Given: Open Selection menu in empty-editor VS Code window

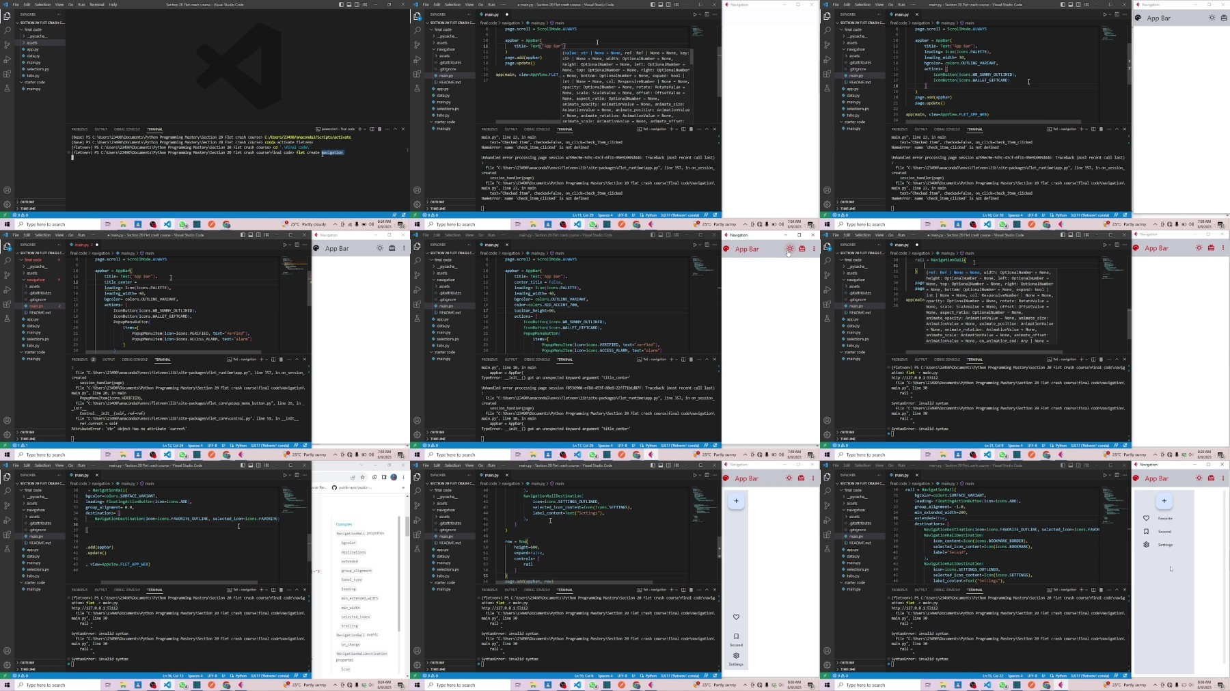Looking at the screenshot, I should click(x=42, y=4).
